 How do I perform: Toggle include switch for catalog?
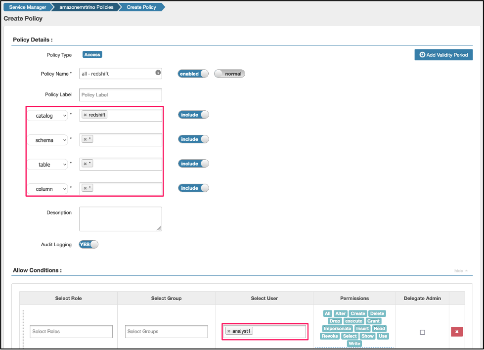193,115
